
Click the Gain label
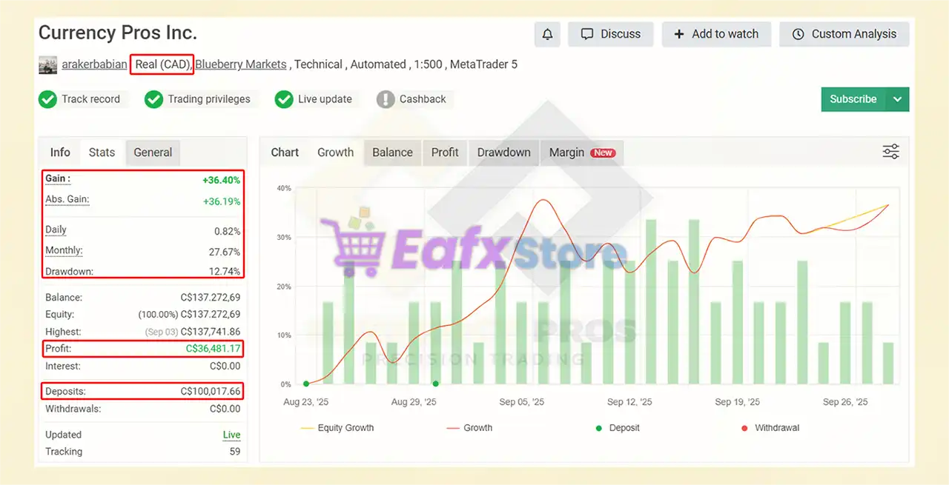coord(58,178)
